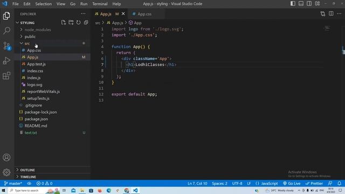Image resolution: width=345 pixels, height=194 pixels.
Task: Collapse the STYLING project section
Action: point(53,23)
